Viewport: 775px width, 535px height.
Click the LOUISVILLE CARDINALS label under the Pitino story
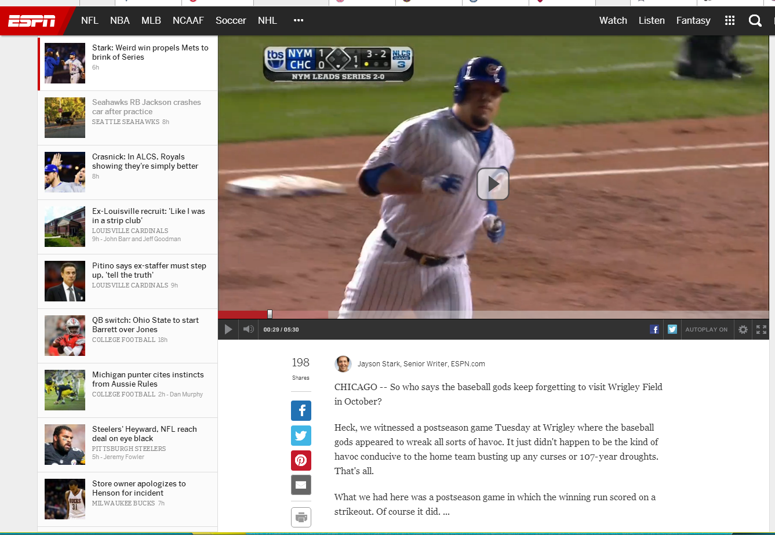[130, 285]
